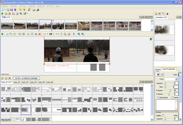Enable the Stroke Visible checkbox
Screen dimensions: 183x125
tap(163, 116)
